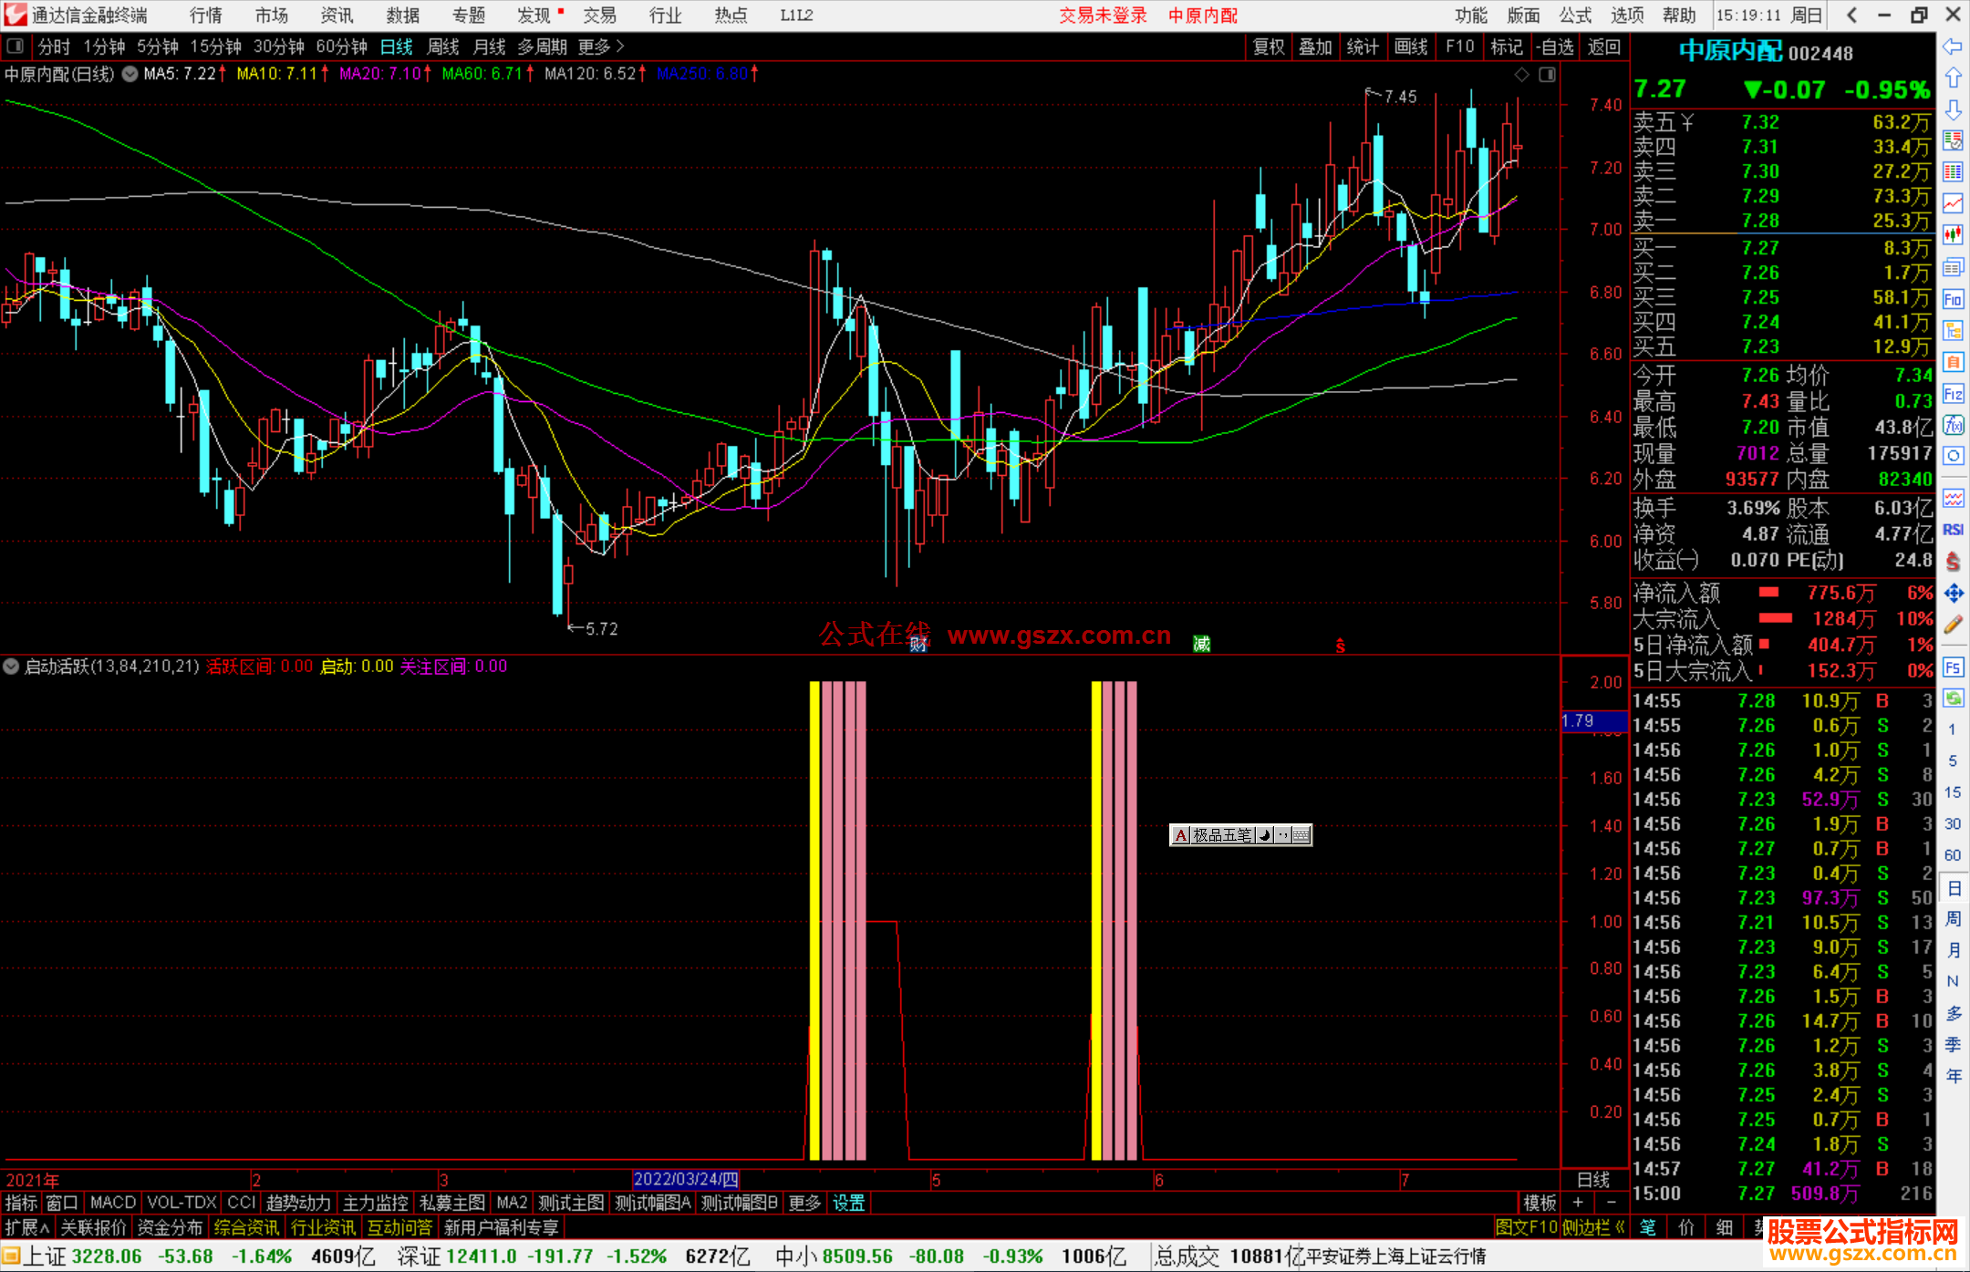1970x1272 pixels.
Task: Select the pencil drawing tool icon
Action: coord(1953,625)
